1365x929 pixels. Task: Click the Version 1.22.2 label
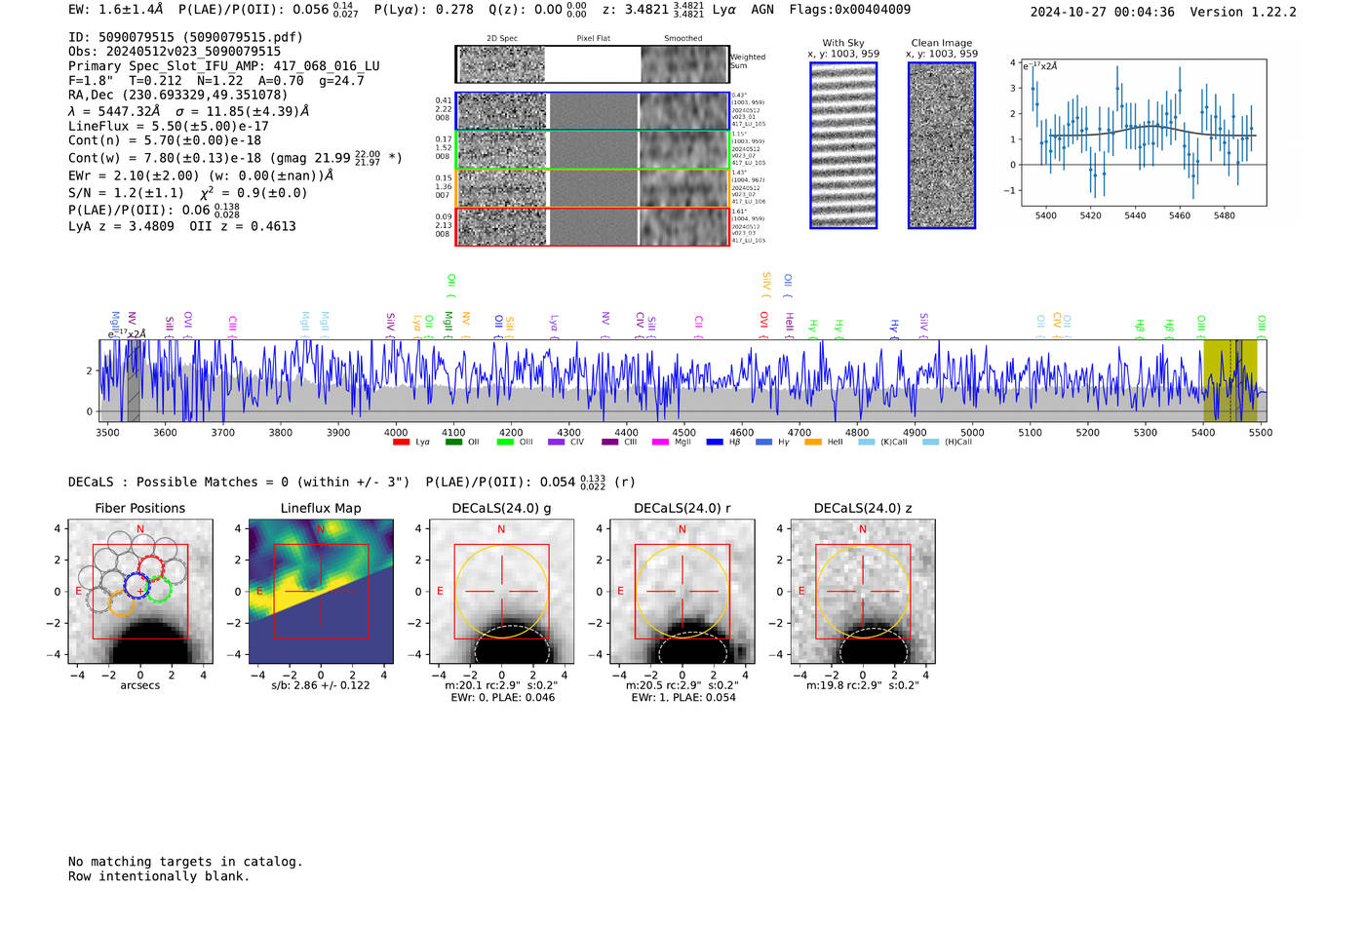click(x=1243, y=12)
